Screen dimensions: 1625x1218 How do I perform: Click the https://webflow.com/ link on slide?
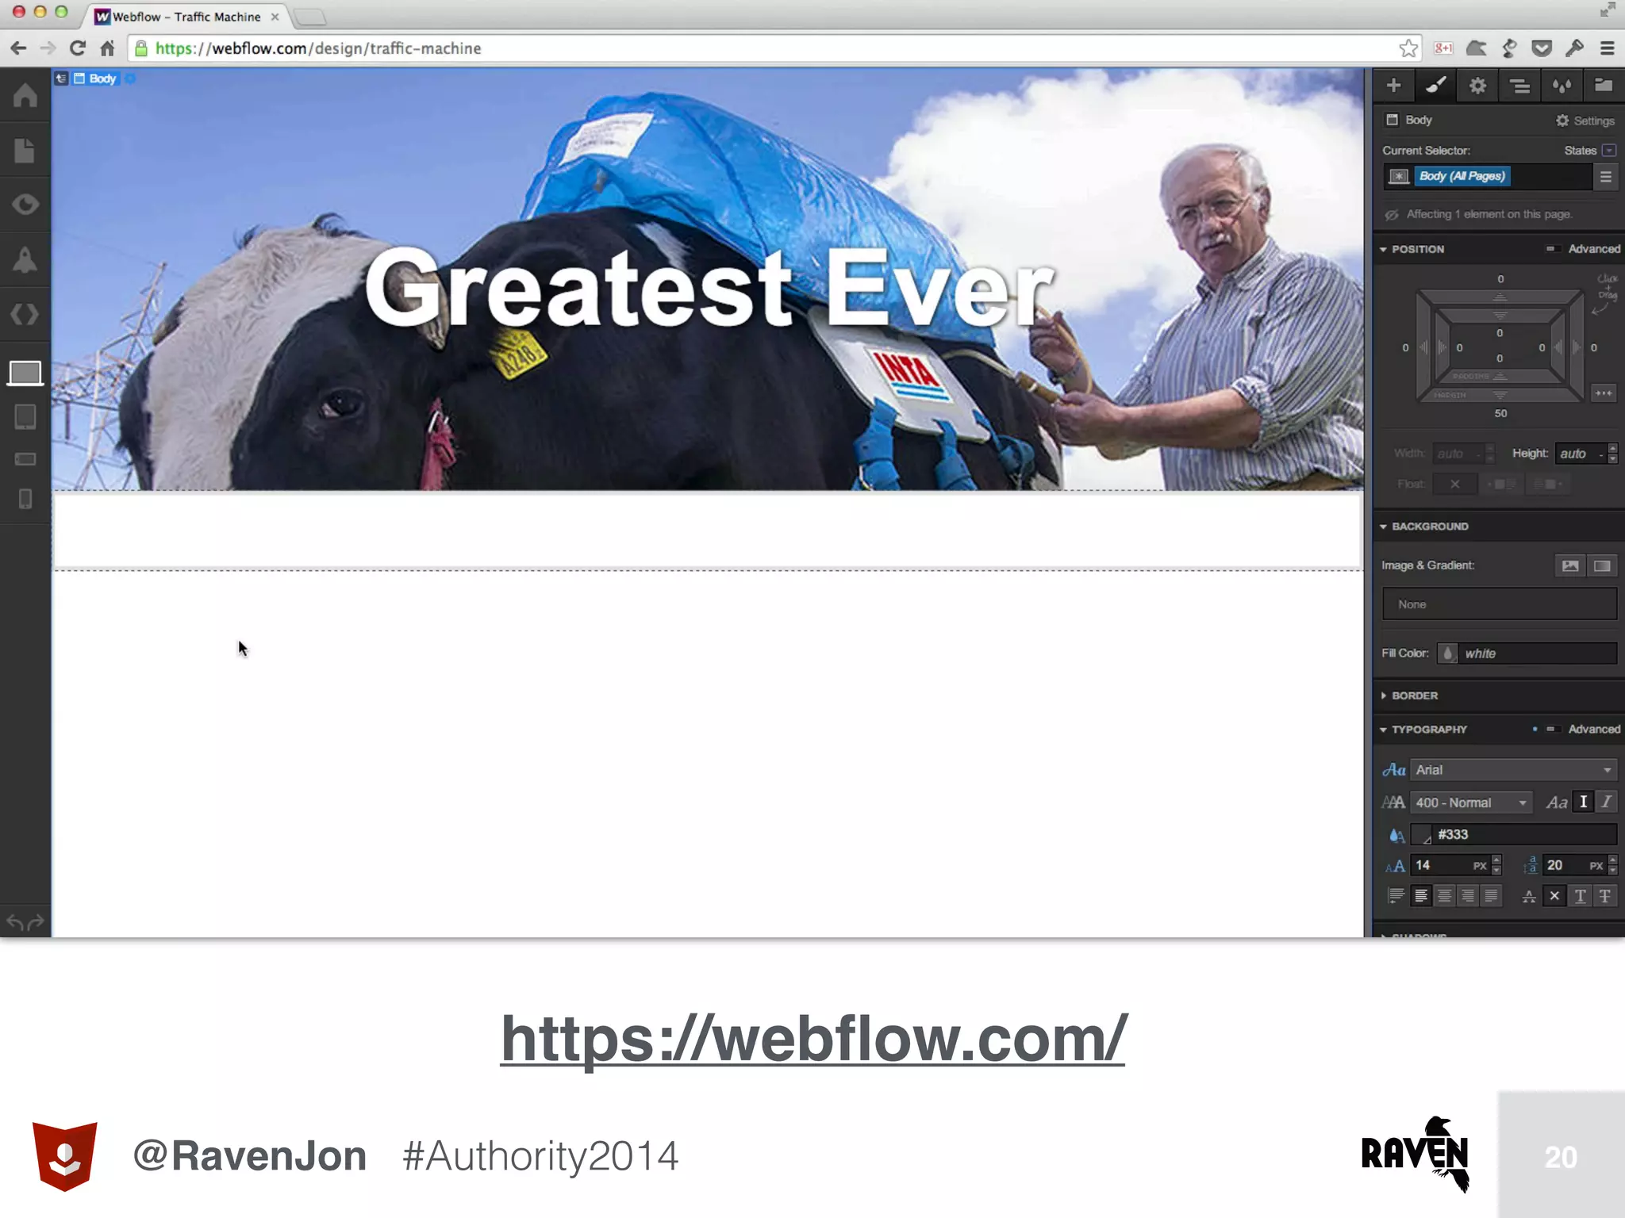tap(812, 1040)
